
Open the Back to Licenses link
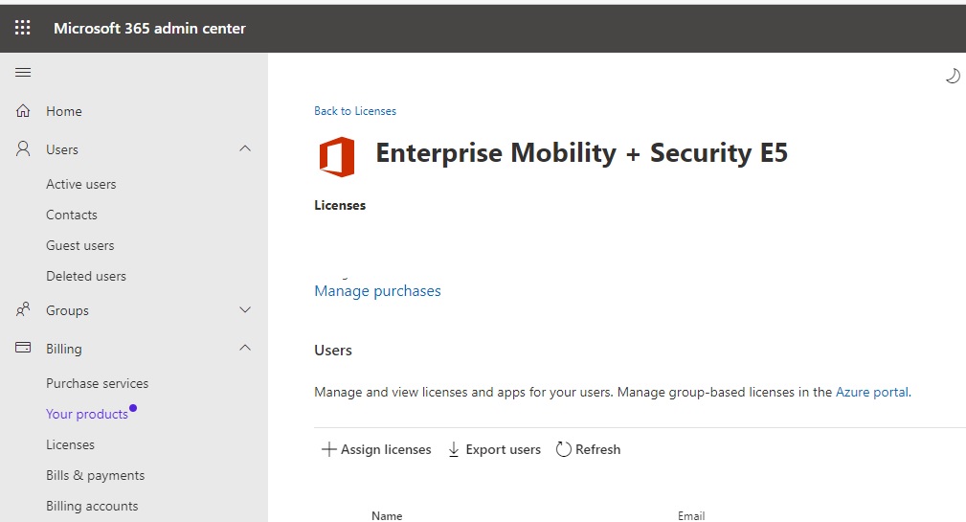[355, 111]
